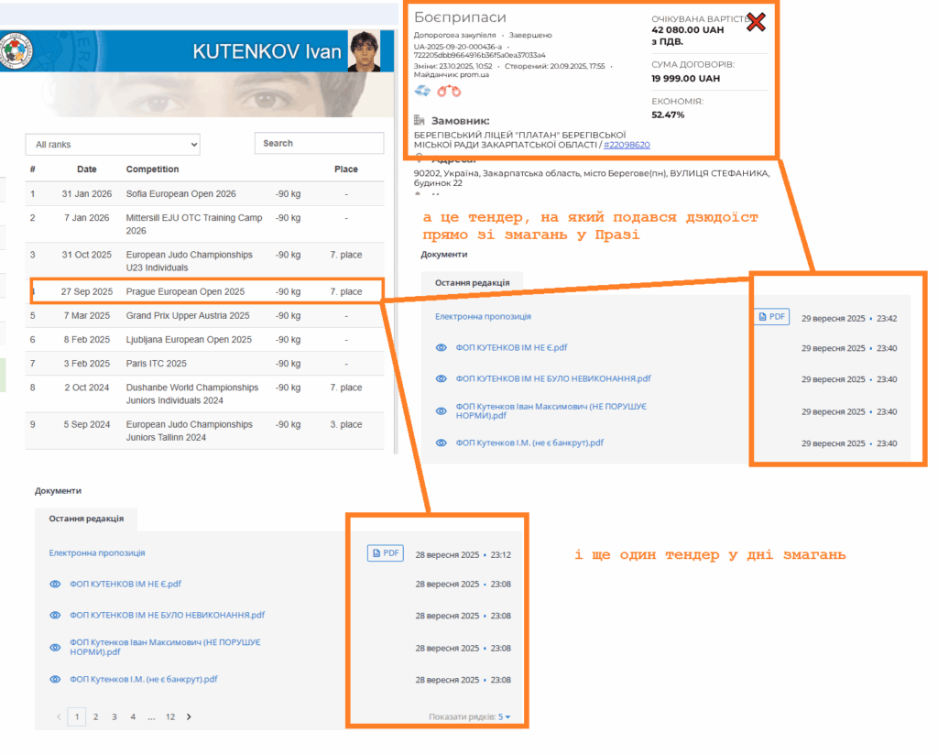Click the red X mark icon

coord(756,22)
